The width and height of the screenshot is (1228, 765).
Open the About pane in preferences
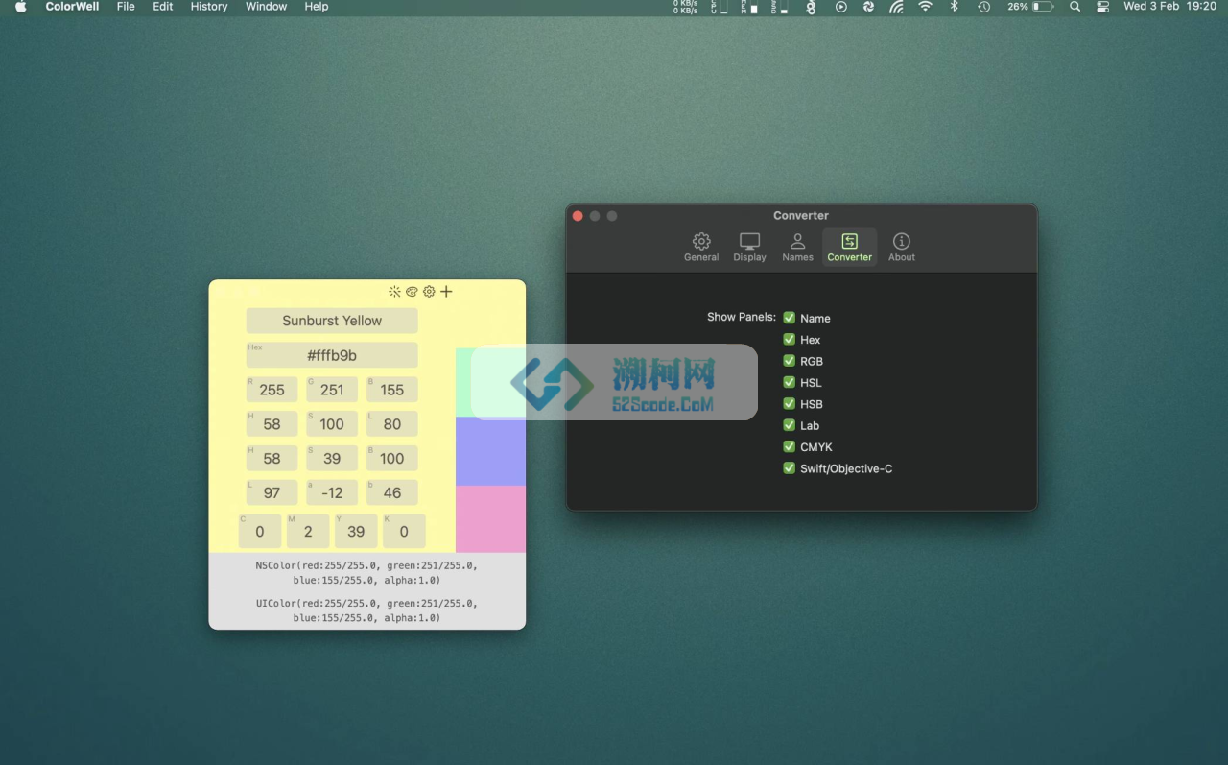pyautogui.click(x=902, y=247)
